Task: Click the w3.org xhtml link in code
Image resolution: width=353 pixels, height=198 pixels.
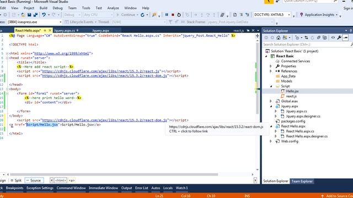Action: (x=62, y=53)
